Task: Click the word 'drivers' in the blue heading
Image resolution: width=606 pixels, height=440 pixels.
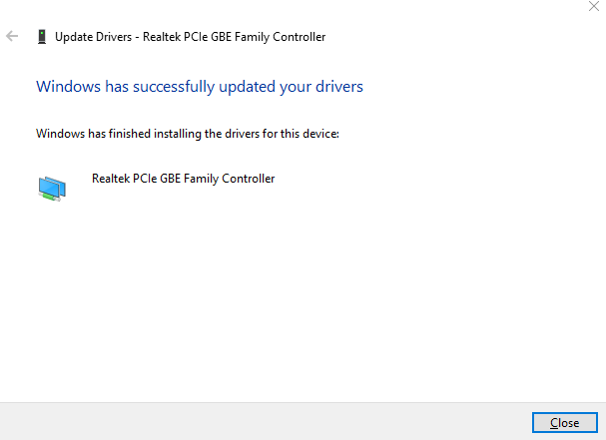Action: (x=337, y=87)
